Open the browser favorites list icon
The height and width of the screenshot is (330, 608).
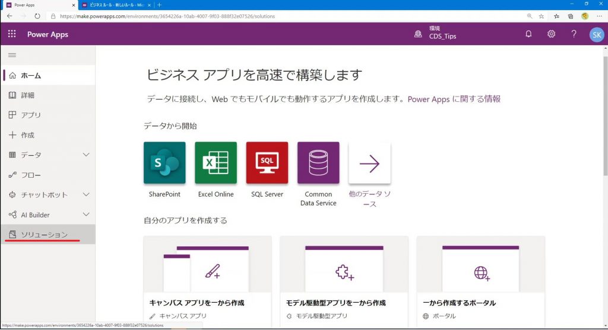(556, 16)
